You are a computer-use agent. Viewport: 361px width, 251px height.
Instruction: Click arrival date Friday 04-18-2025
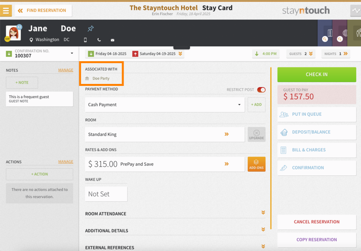[107, 54]
